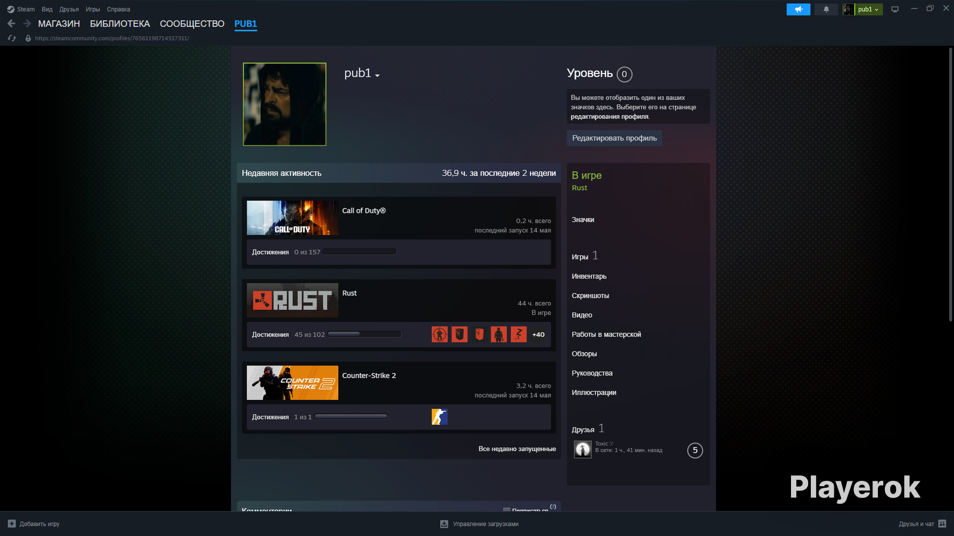Click the Rust heavy figure achievement icon
954x536 pixels.
click(x=499, y=334)
